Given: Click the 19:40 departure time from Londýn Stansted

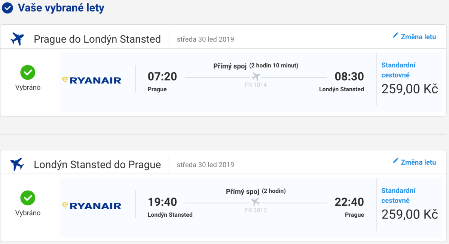Looking at the screenshot, I should click(162, 202).
